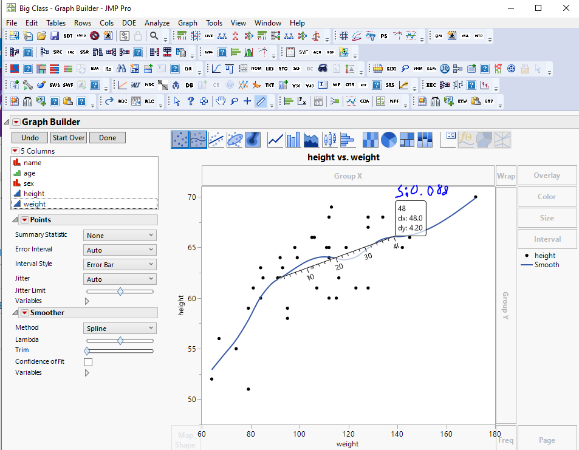Open the Help menu

point(297,23)
